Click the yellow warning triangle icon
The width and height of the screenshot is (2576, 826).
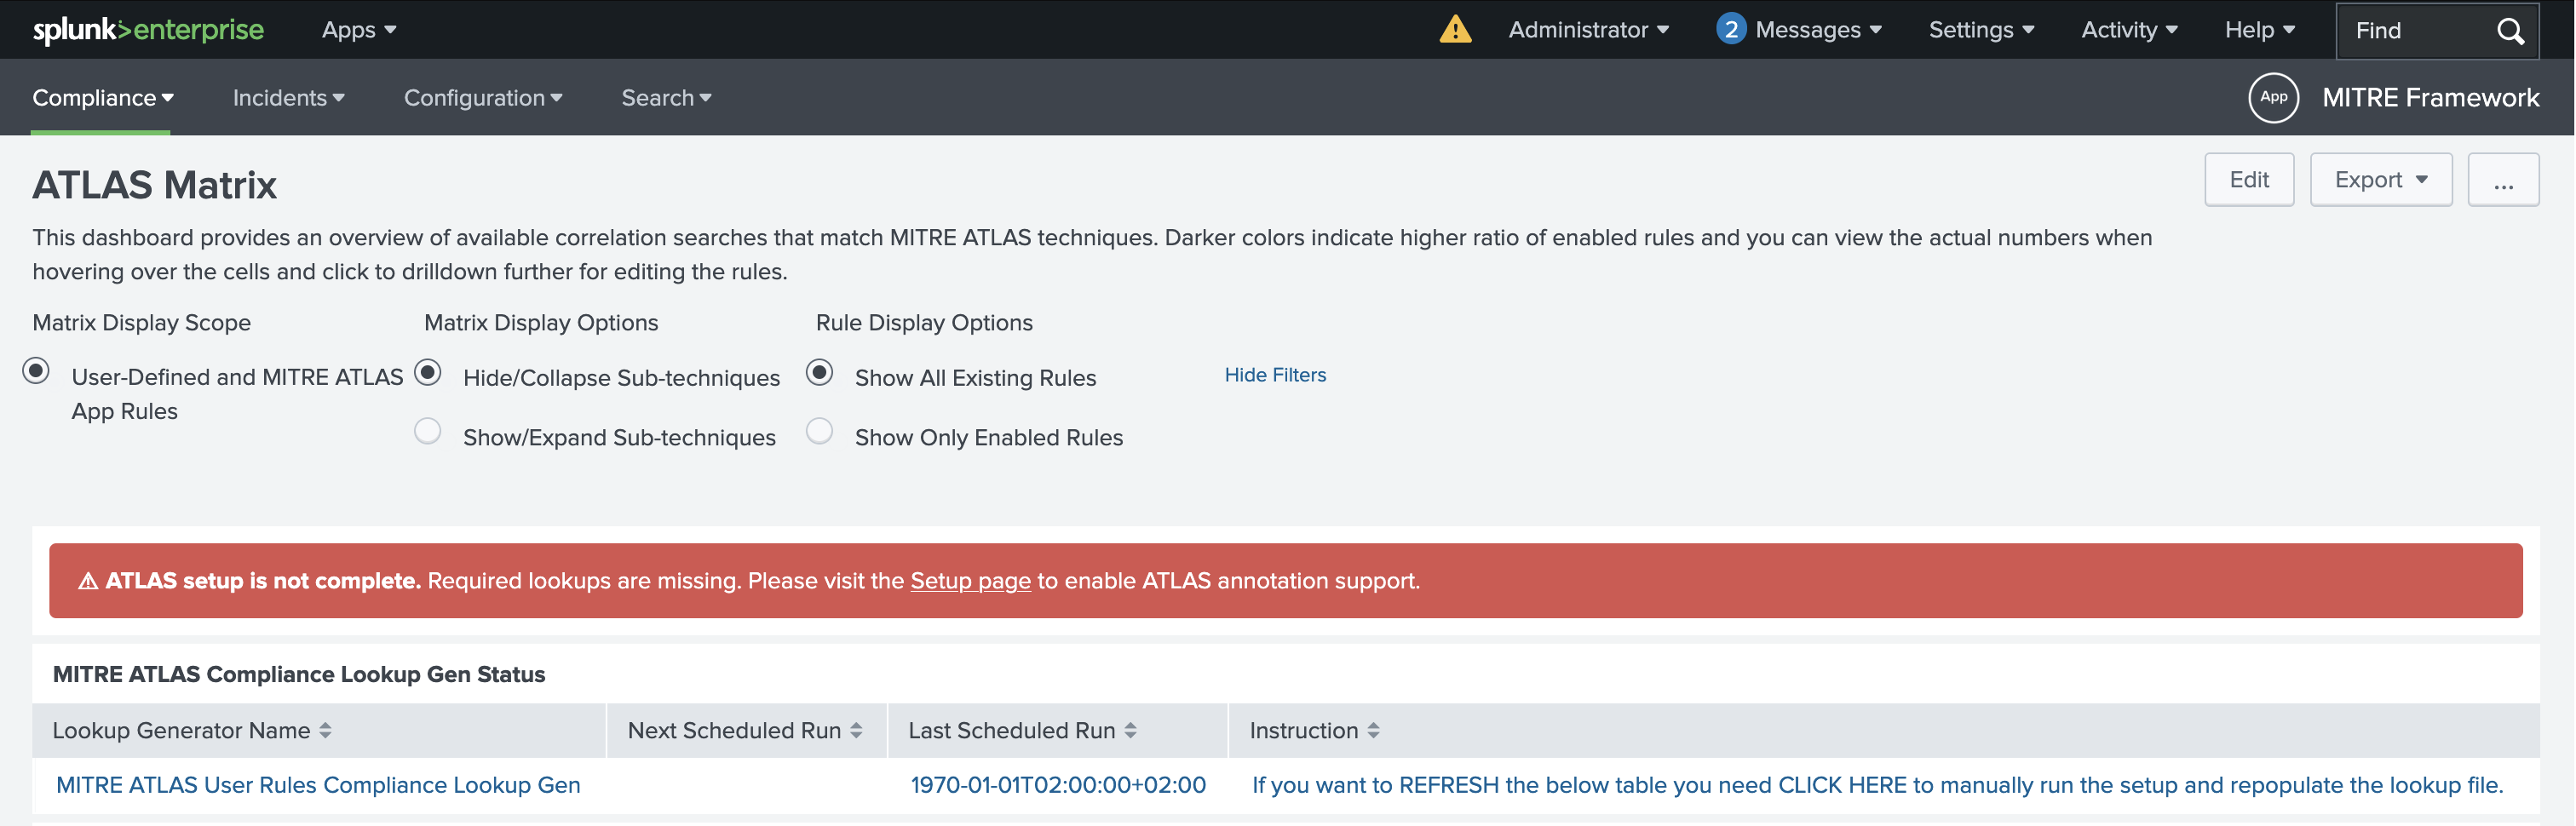(1455, 29)
